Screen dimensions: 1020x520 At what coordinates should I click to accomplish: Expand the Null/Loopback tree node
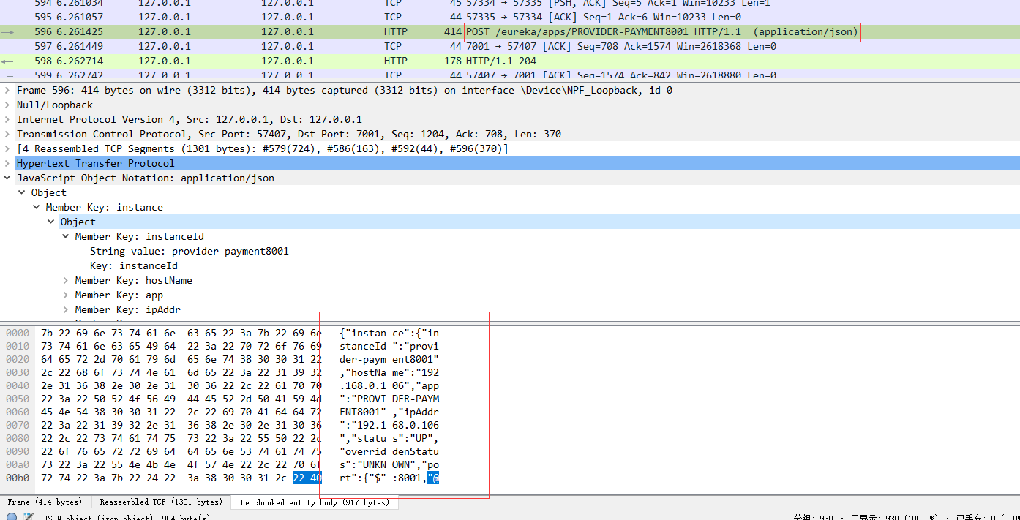click(7, 105)
